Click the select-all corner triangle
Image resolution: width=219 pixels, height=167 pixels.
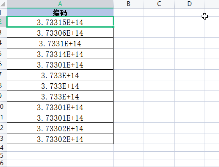pyautogui.click(x=3, y=4)
